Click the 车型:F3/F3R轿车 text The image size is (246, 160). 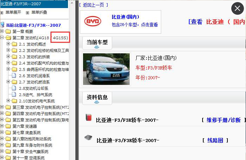[x=154, y=68]
